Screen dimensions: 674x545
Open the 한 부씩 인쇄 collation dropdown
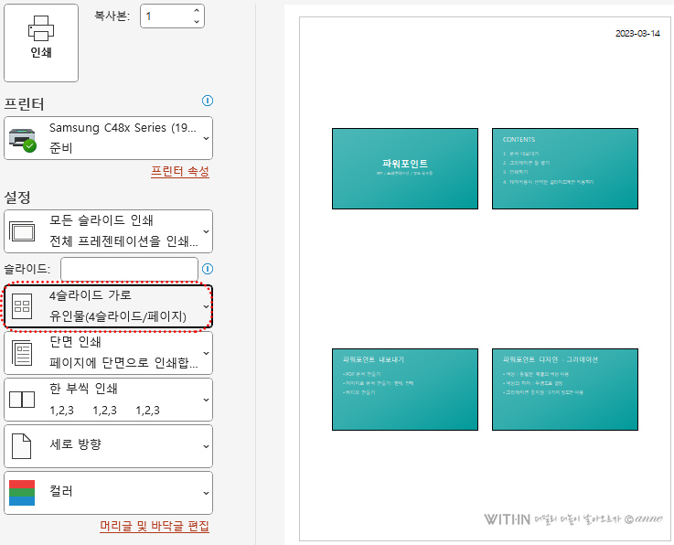pos(108,400)
